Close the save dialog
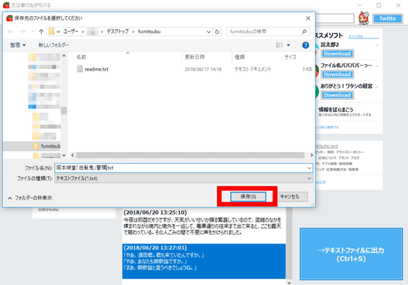The image size is (408, 285). click(x=308, y=18)
